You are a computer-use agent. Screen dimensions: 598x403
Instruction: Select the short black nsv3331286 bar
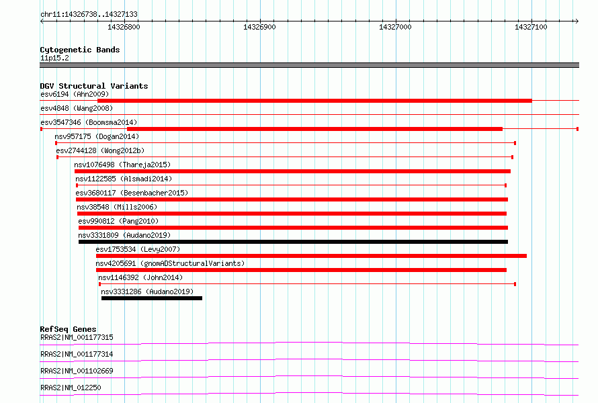tap(152, 298)
